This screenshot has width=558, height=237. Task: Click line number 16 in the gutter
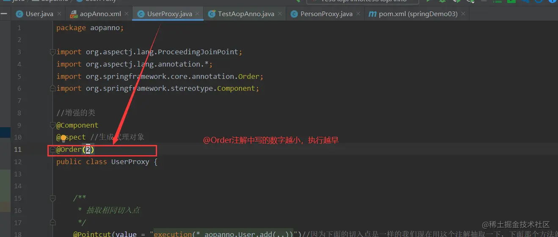(x=17, y=210)
